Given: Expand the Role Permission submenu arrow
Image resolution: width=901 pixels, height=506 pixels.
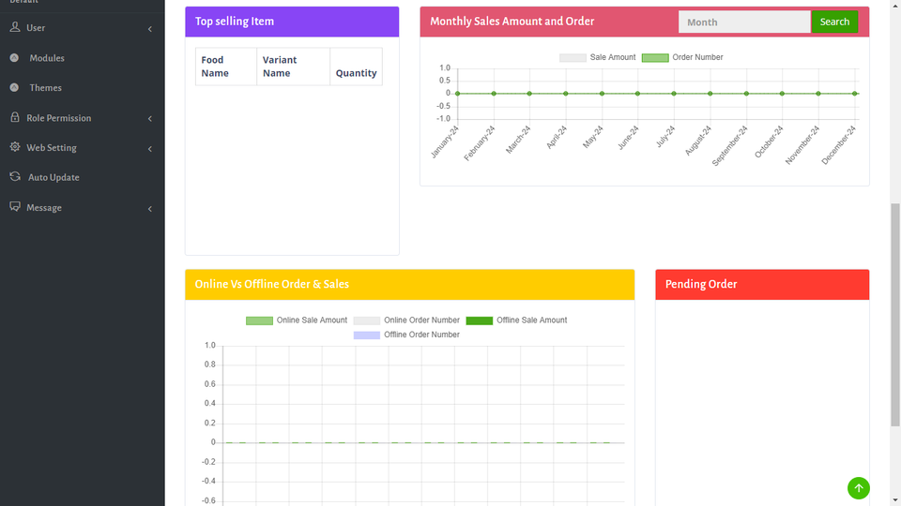Looking at the screenshot, I should pyautogui.click(x=150, y=118).
